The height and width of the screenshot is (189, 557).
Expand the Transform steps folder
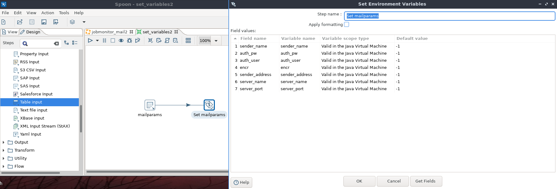3,150
